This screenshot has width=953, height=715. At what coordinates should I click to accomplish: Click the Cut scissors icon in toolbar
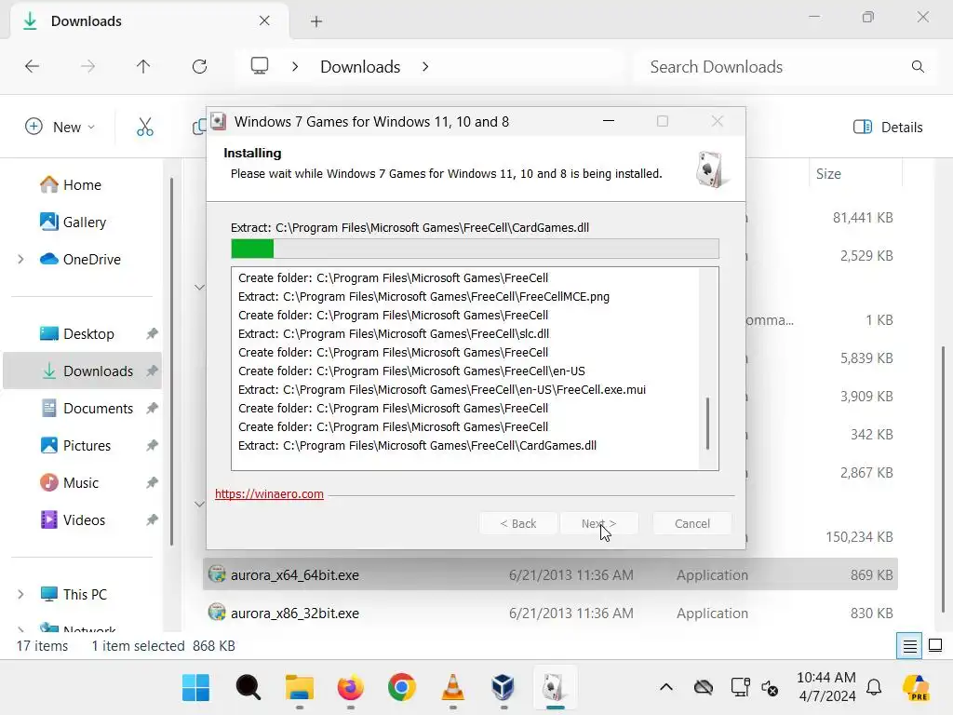point(144,127)
